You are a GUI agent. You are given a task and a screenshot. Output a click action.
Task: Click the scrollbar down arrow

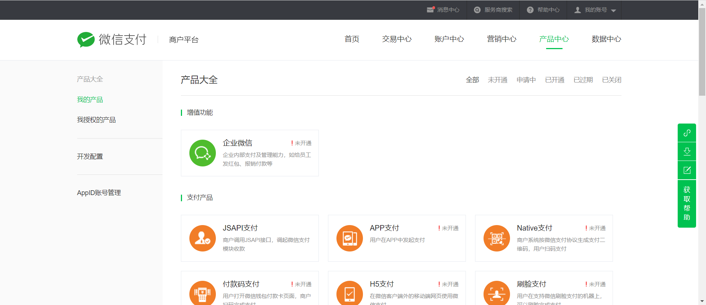point(702,302)
